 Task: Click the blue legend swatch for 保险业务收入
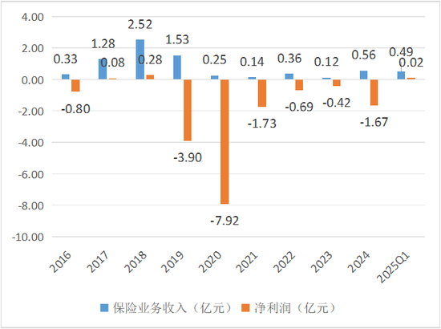tap(104, 308)
